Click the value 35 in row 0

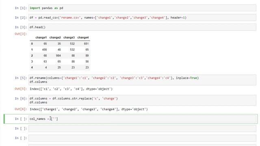[59, 44]
